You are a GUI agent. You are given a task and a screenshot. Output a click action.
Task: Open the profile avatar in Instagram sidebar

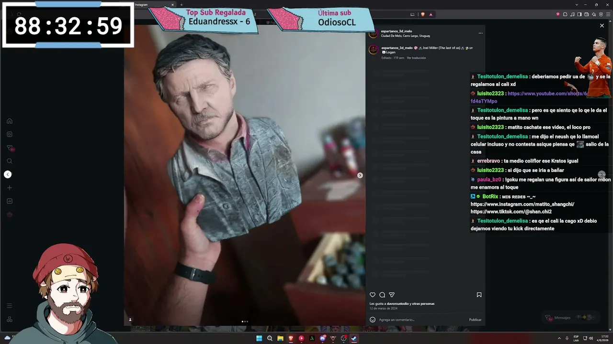click(x=10, y=215)
